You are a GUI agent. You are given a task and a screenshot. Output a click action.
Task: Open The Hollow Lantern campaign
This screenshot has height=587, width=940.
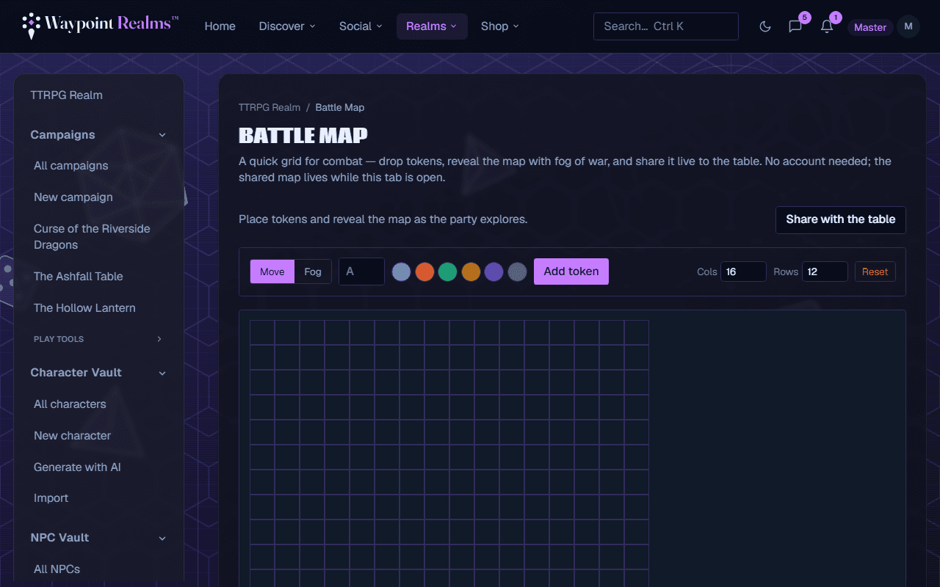pyautogui.click(x=84, y=308)
